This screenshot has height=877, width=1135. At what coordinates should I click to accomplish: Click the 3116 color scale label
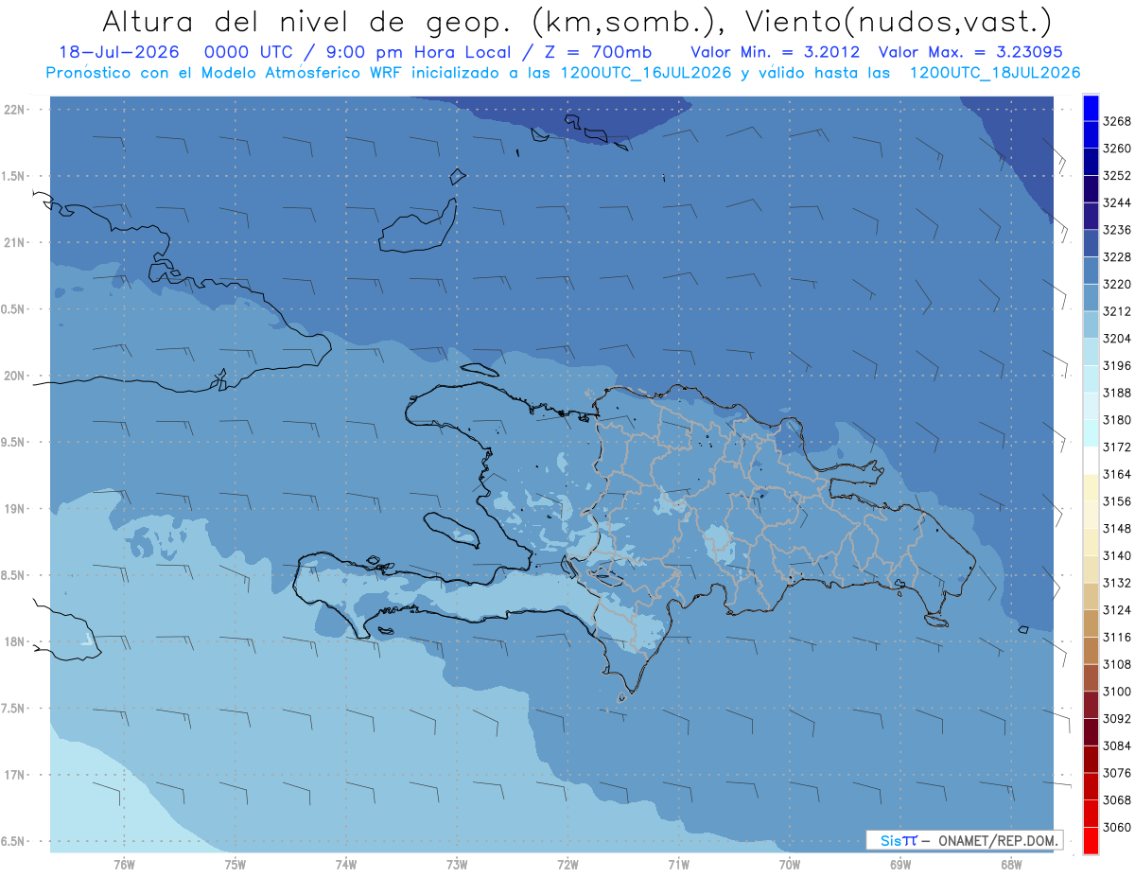1117,638
